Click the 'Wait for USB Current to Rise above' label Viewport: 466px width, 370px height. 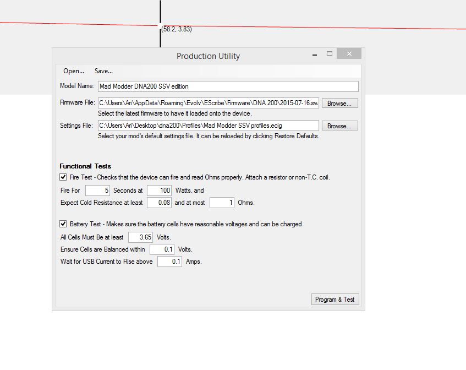tap(106, 262)
